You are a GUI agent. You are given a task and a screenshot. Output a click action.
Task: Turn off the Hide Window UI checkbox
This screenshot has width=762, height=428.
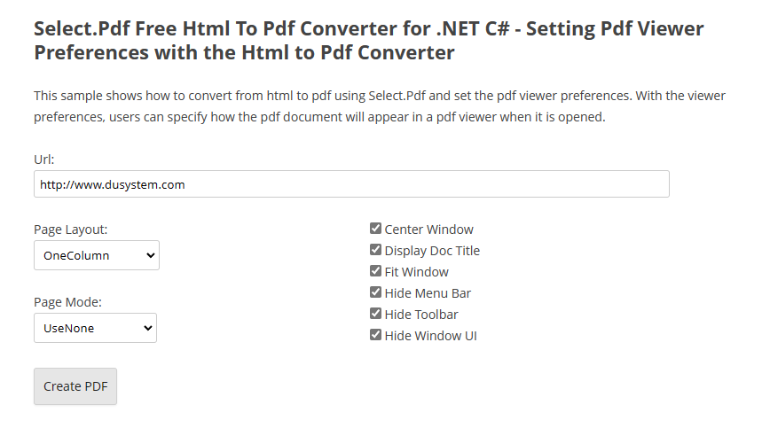pos(375,335)
